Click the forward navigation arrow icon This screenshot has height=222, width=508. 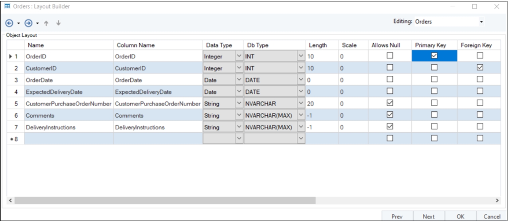coord(28,23)
